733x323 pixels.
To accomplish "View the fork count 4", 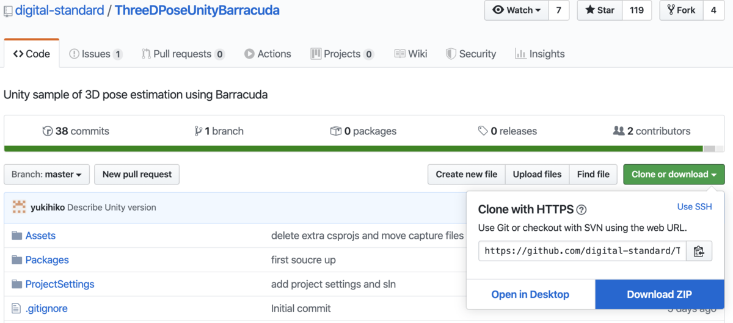I will point(713,10).
